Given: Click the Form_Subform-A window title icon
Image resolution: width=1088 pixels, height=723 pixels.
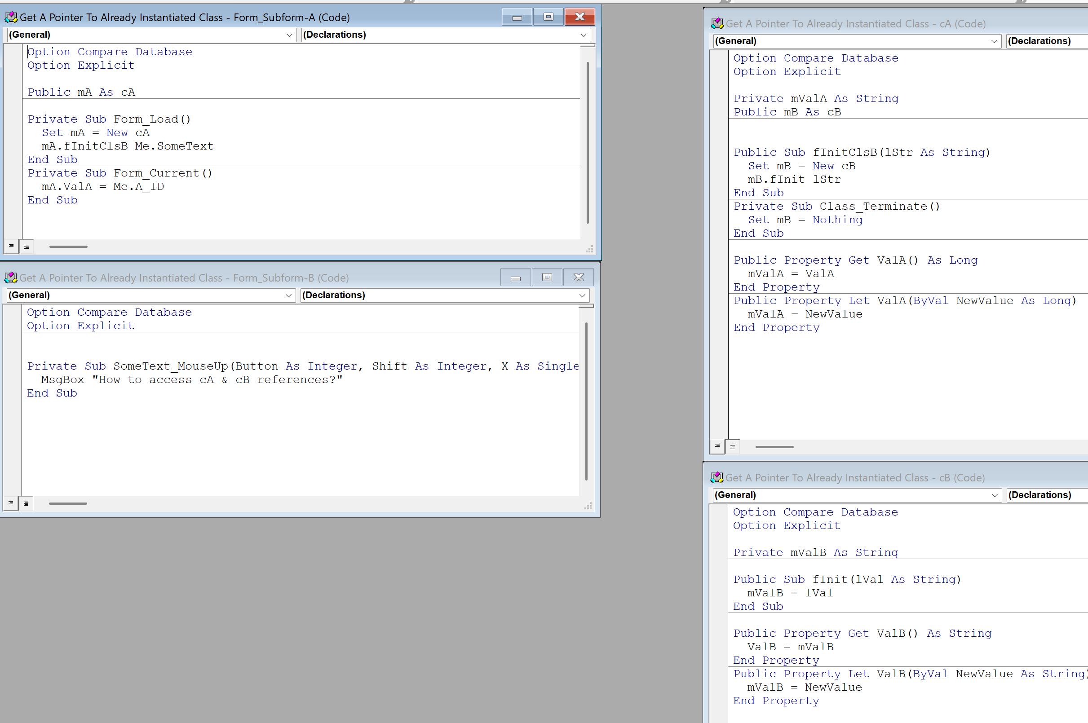Looking at the screenshot, I should tap(11, 18).
